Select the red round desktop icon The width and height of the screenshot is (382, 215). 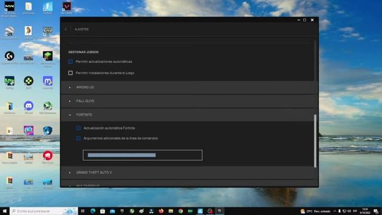(48, 155)
